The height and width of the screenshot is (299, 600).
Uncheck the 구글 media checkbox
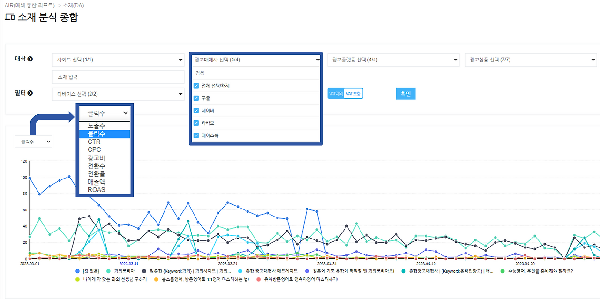195,98
